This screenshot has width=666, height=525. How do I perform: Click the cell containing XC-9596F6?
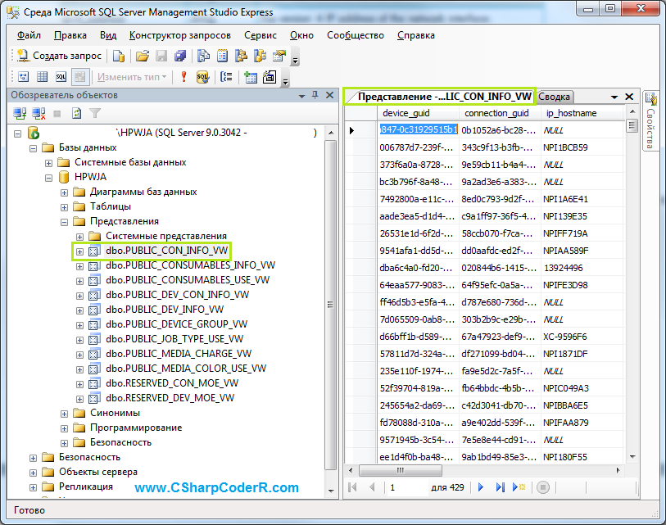(x=582, y=337)
